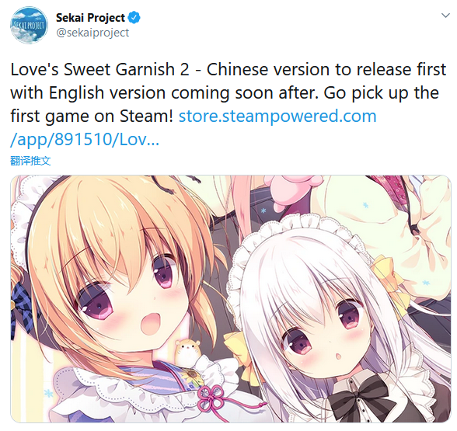Click the small hamster in the artwork

(188, 350)
